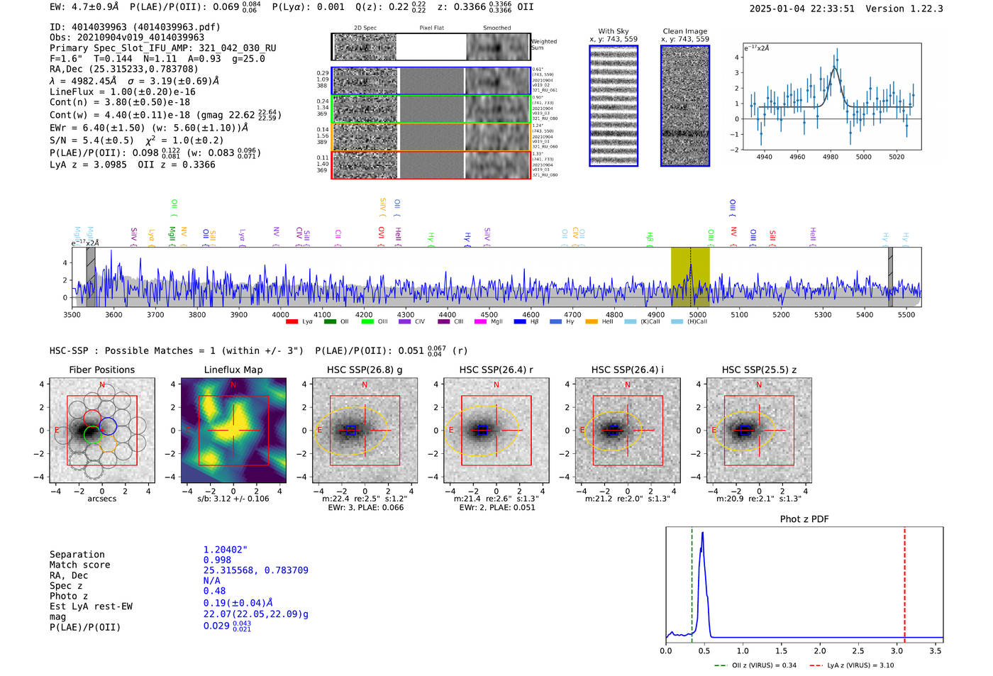
Task: Select the green-bordered 2D spectrum fiber row
Action: (431, 109)
